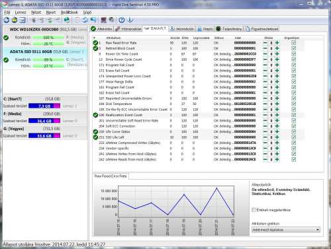Screen dimensions: 331x249
Task: Open the Nézet menu
Action: point(36,13)
